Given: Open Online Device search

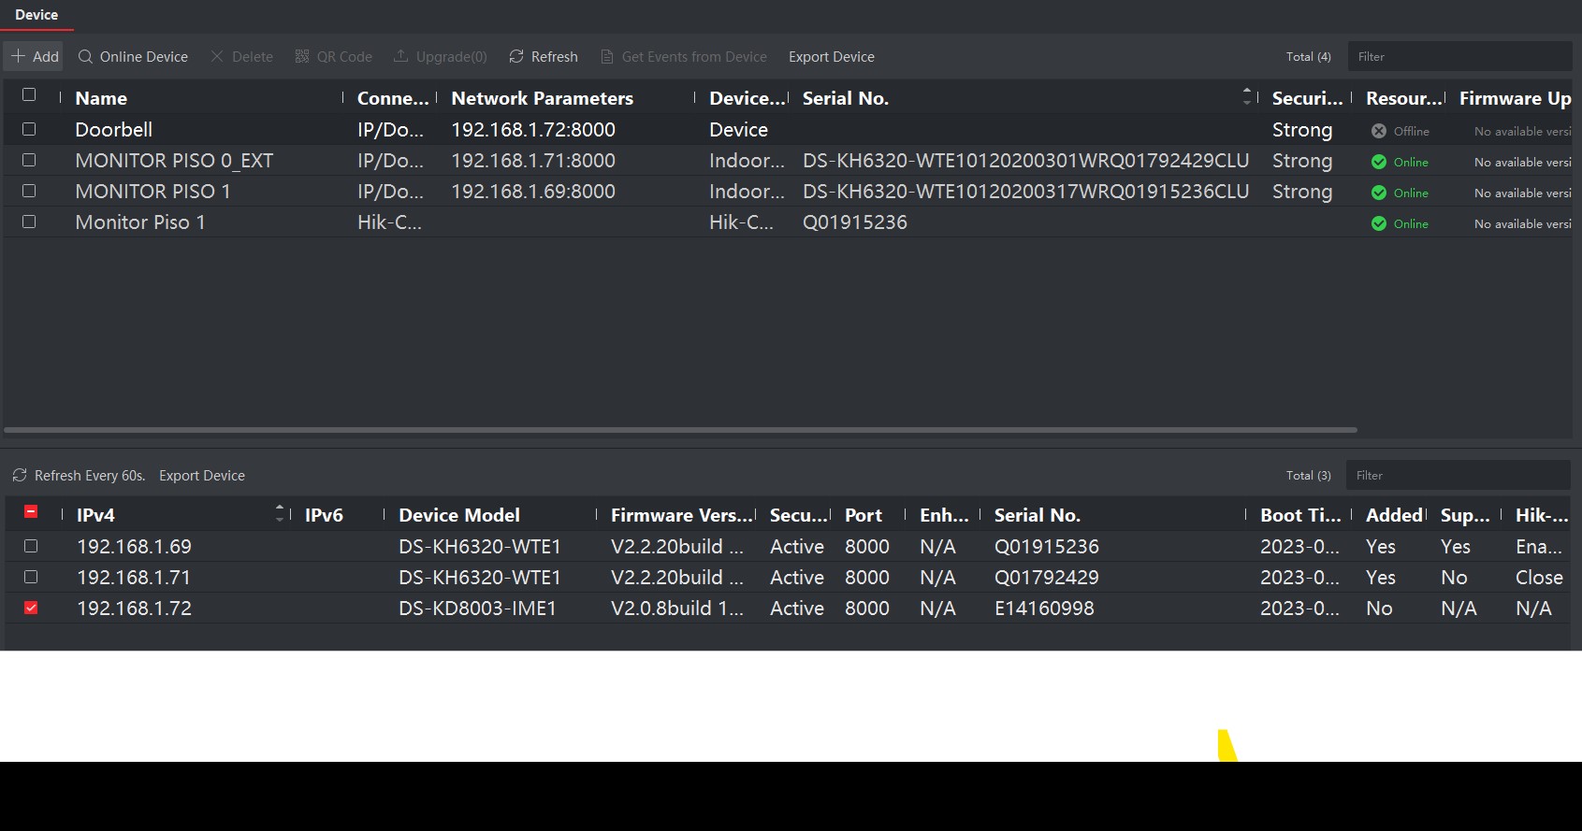Looking at the screenshot, I should (x=85, y=57).
